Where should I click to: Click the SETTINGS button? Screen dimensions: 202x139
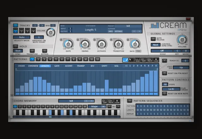(118, 31)
